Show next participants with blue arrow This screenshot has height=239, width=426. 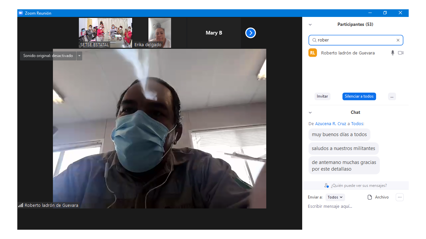(x=251, y=33)
